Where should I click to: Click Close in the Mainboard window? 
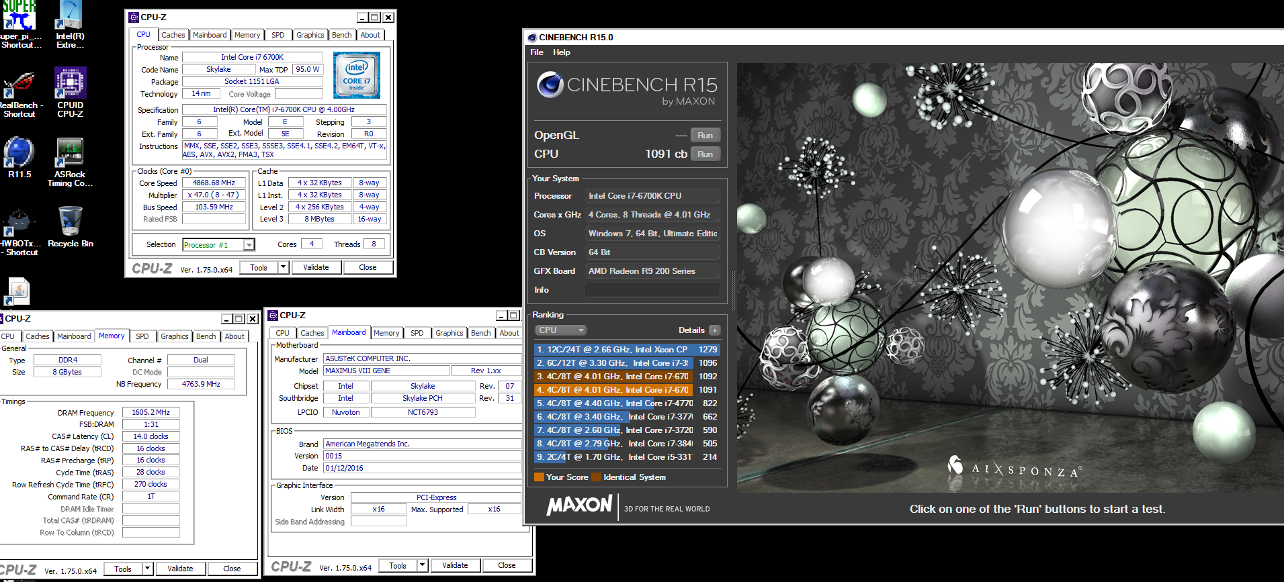point(507,565)
